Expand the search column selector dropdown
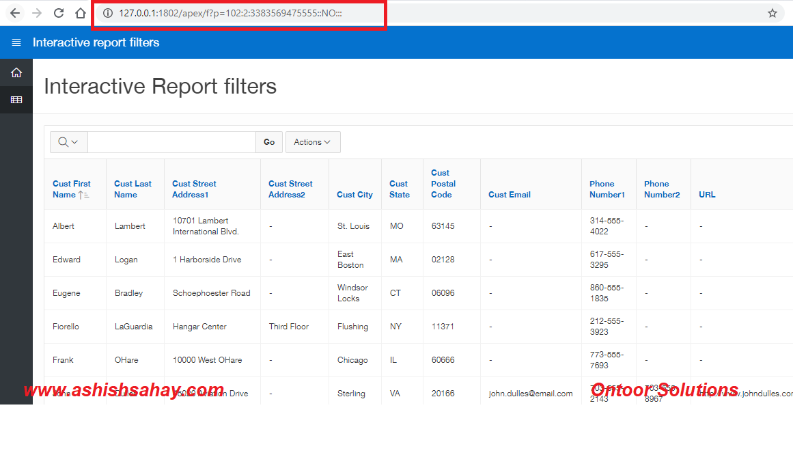The image size is (793, 466). point(68,142)
